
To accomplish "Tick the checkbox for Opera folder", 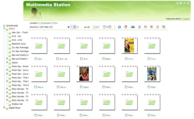I will point(81,87).
